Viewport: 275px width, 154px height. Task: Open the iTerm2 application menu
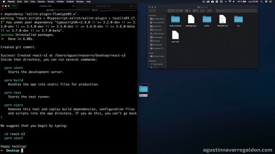coord(11,2)
